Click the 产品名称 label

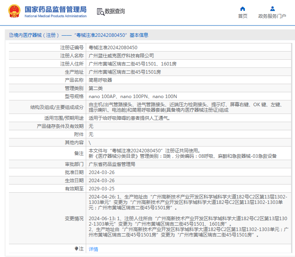click(x=74, y=80)
